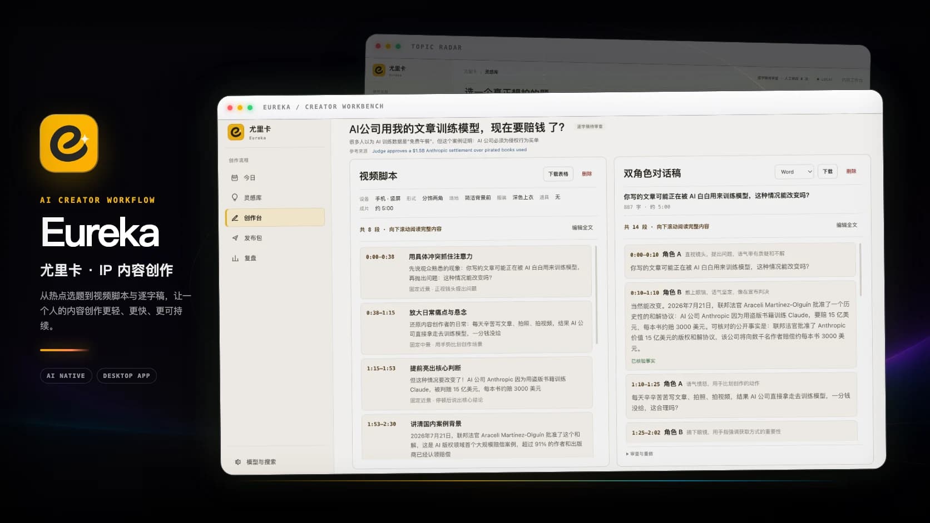Image resolution: width=930 pixels, height=523 pixels.
Task: Select the 1:53–2:30 讲清国内案例背景 segment
Action: tap(477, 435)
